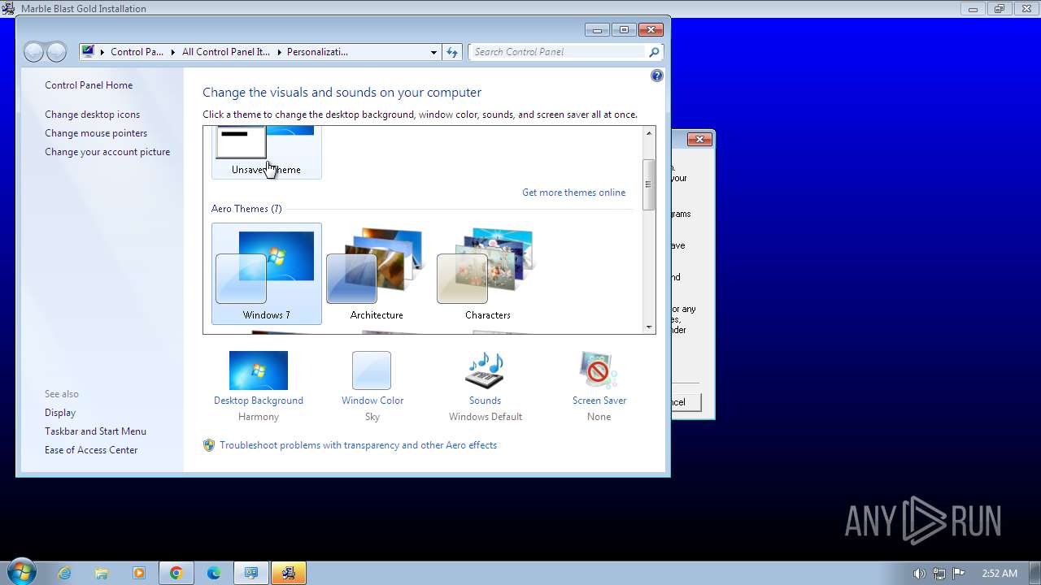Open Ease of Access Center link
Viewport: 1041px width, 585px height.
tap(91, 450)
